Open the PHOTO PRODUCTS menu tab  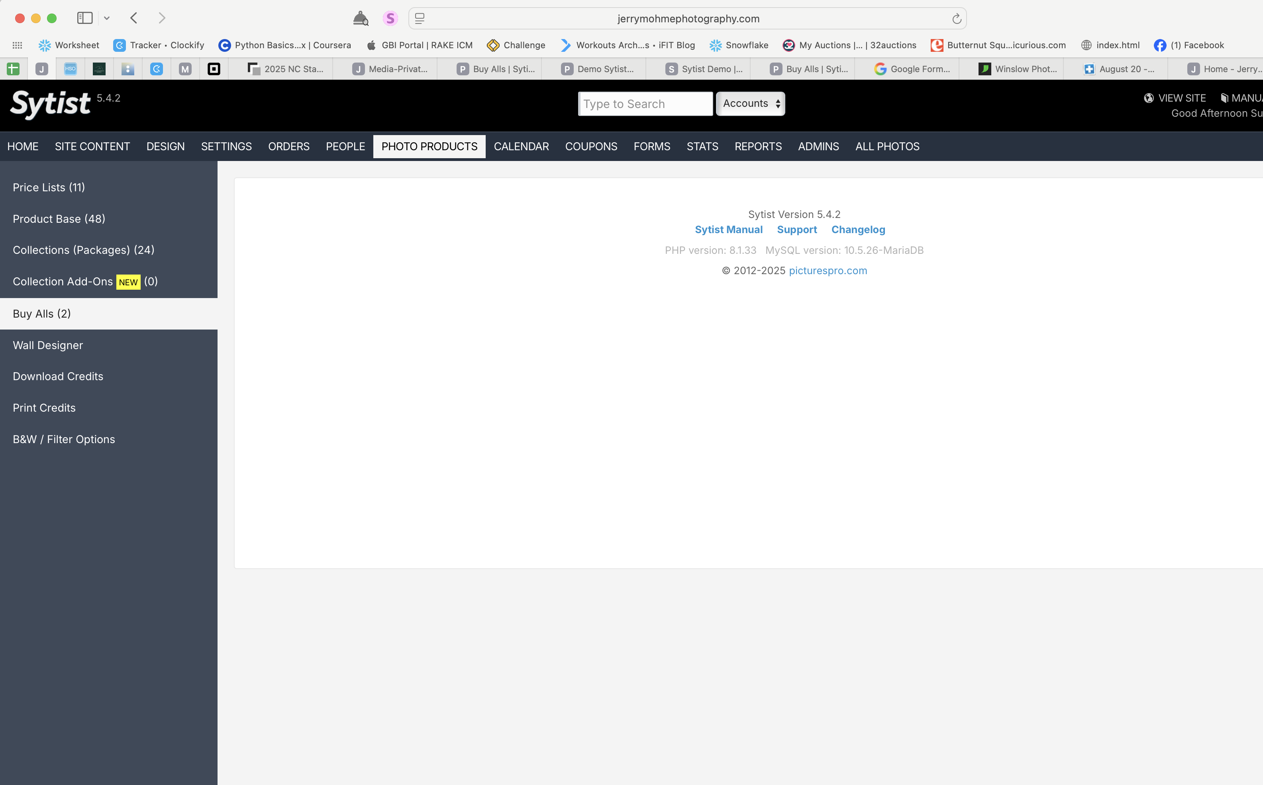[x=429, y=146]
